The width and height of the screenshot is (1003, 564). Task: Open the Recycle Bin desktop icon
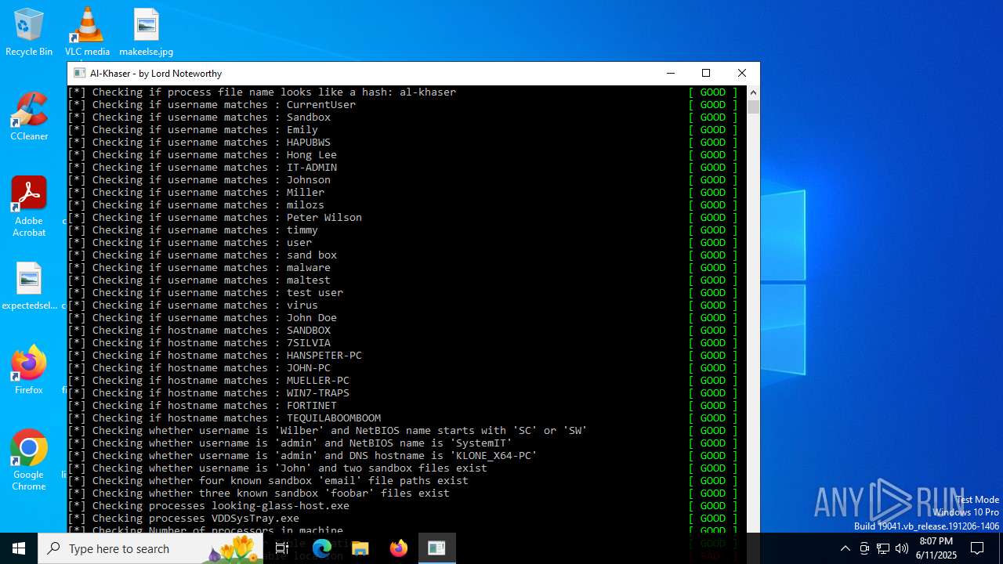pos(29,33)
